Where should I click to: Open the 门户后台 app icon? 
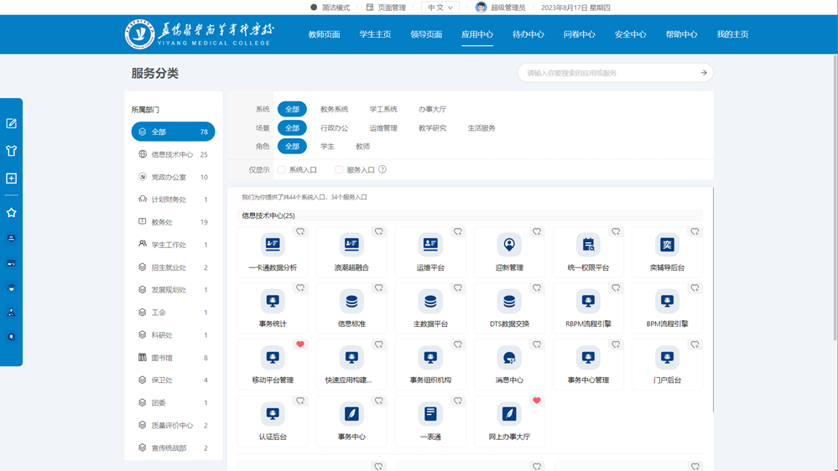(x=667, y=357)
